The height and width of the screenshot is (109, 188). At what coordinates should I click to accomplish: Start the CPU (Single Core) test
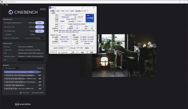[x=40, y=31]
